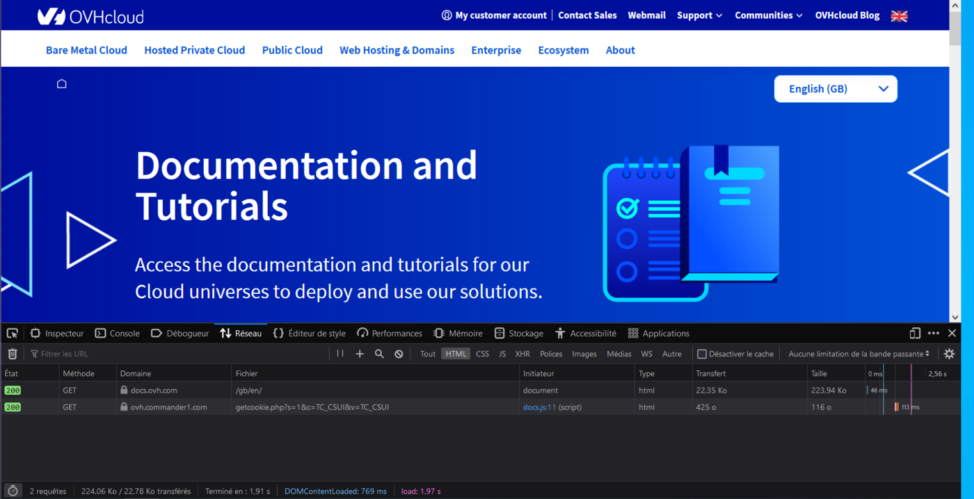
Task: Open the English (GB) language dropdown
Action: [x=836, y=89]
